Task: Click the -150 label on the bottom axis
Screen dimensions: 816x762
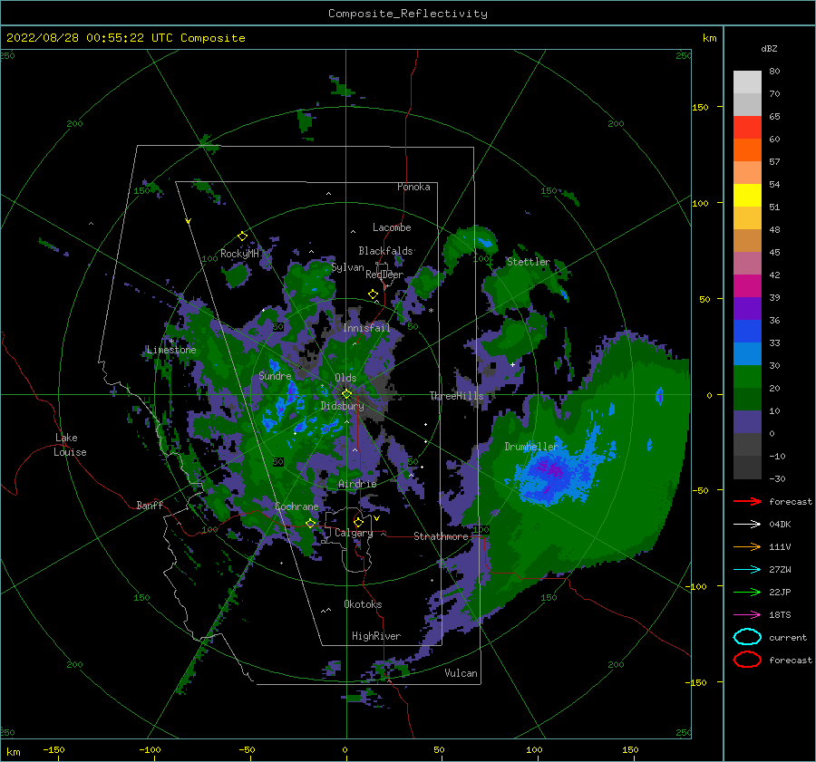Action: 53,749
